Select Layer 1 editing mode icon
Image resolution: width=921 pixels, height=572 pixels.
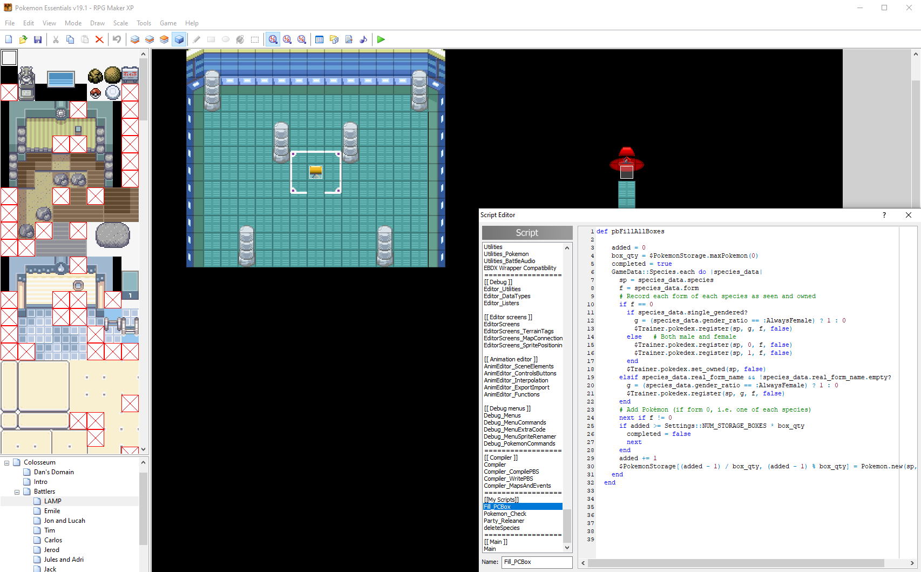click(135, 39)
